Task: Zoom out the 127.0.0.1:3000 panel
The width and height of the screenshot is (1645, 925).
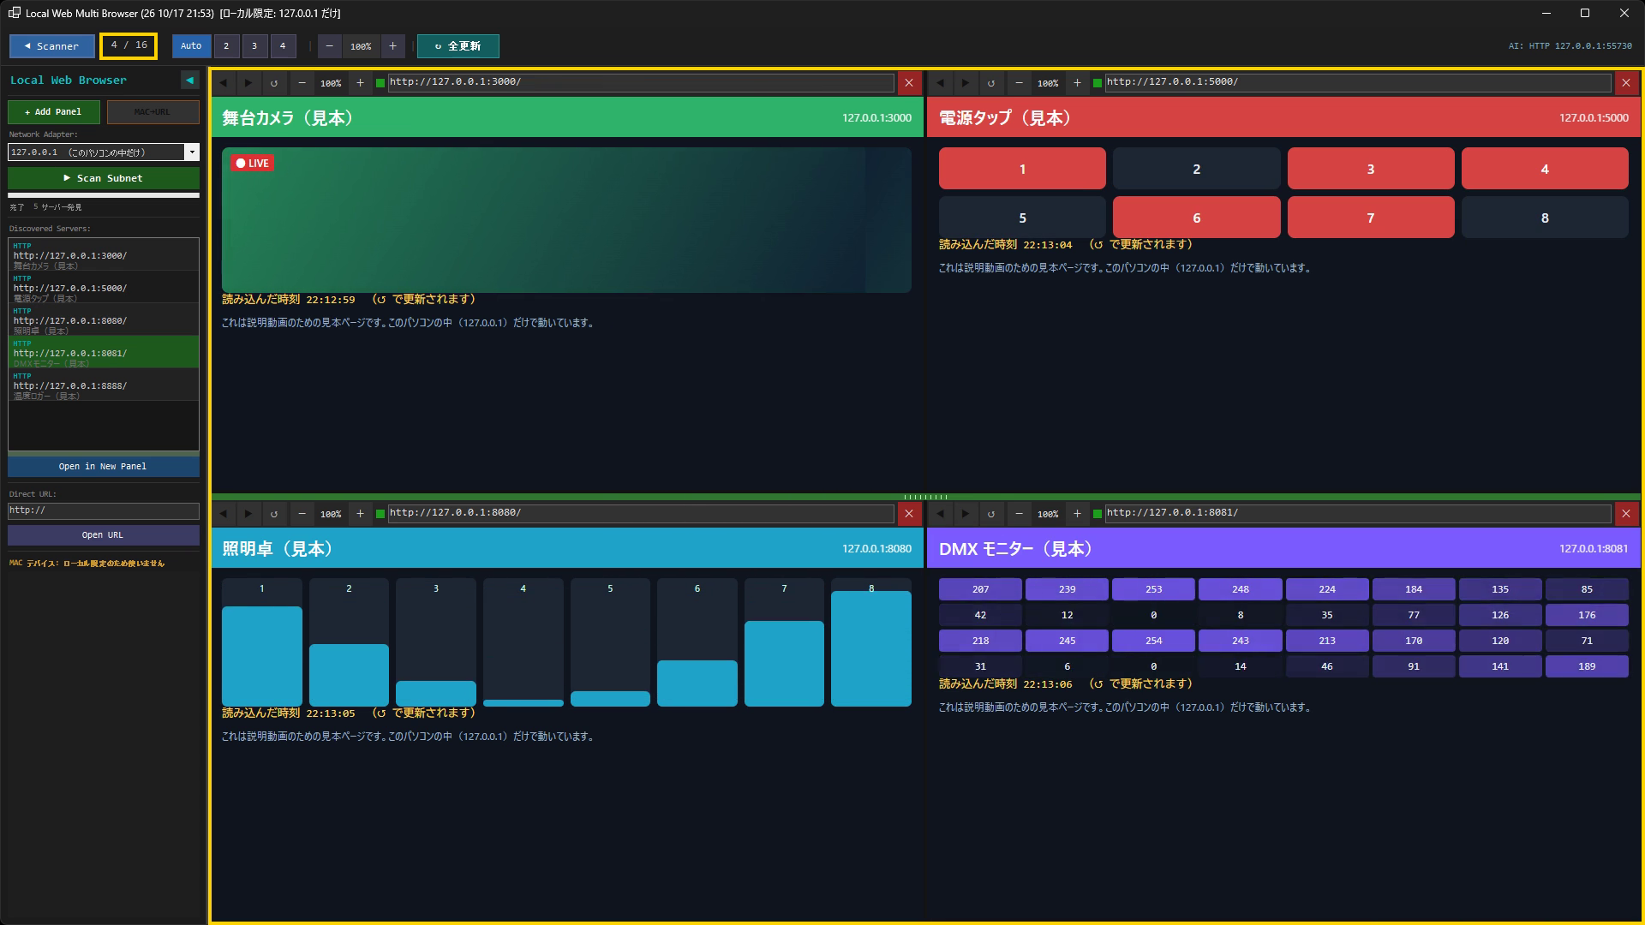Action: 302,83
